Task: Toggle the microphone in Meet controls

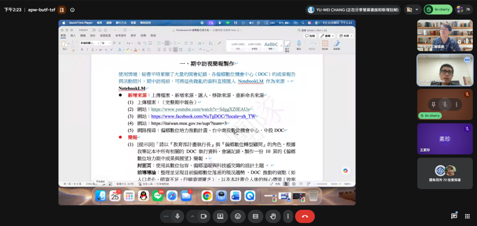Action: click(177, 216)
